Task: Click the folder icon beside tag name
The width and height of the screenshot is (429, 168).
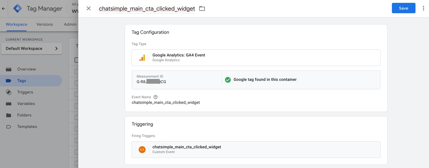Action: (202, 8)
